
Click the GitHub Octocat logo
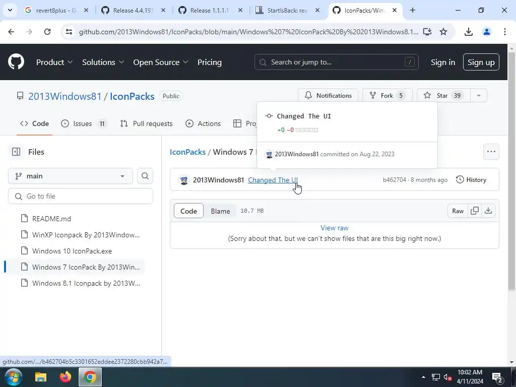(x=16, y=62)
